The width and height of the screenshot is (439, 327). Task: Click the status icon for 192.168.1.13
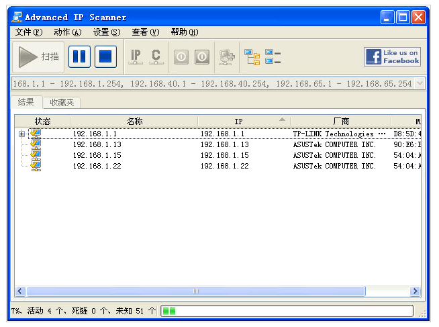click(36, 144)
